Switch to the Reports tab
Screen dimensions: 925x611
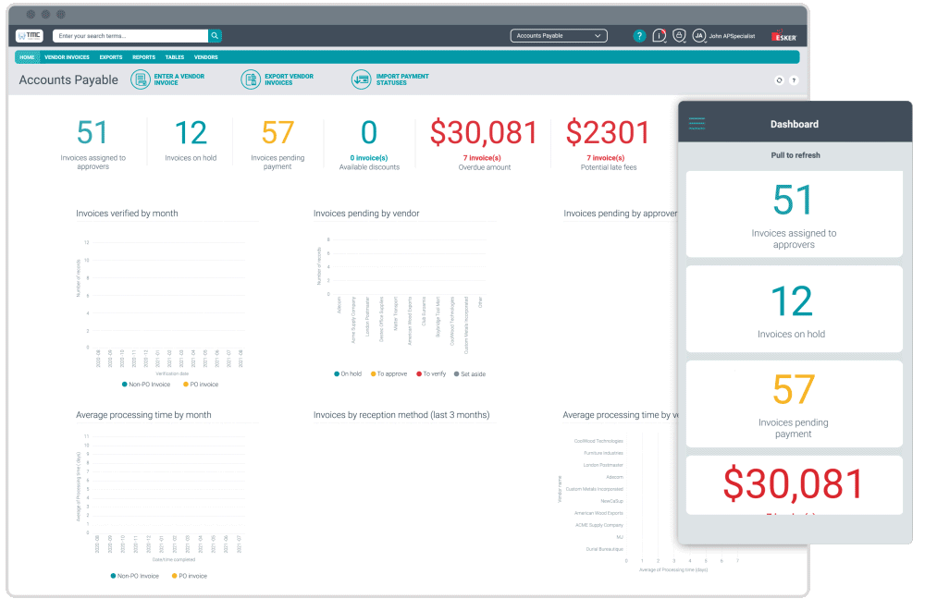pos(143,57)
